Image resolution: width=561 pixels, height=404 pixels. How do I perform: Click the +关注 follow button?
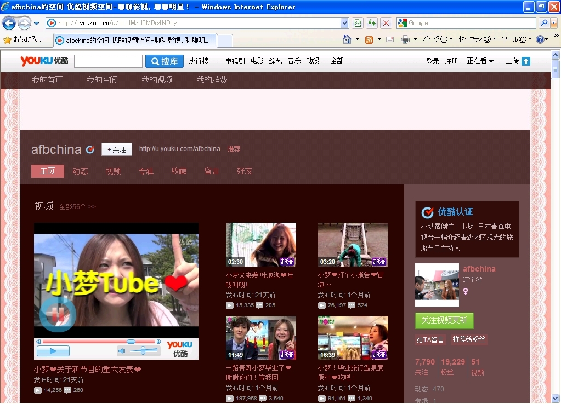pos(117,149)
